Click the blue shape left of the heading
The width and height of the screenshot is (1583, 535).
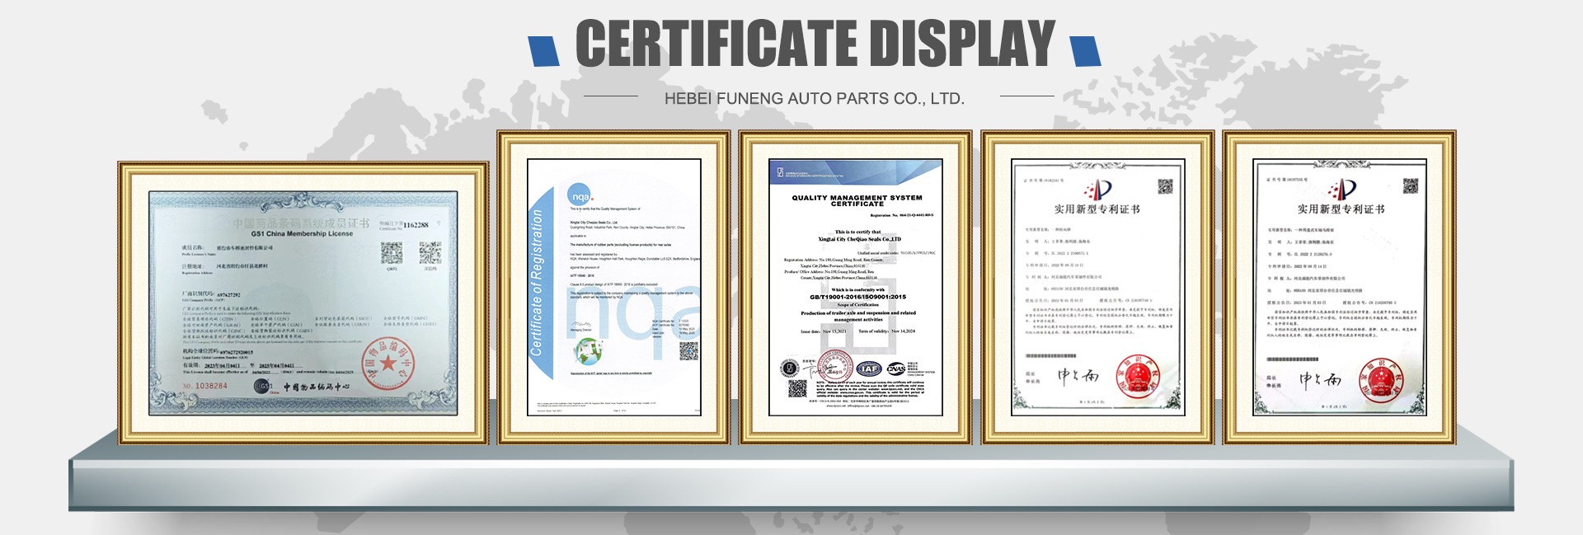click(544, 51)
